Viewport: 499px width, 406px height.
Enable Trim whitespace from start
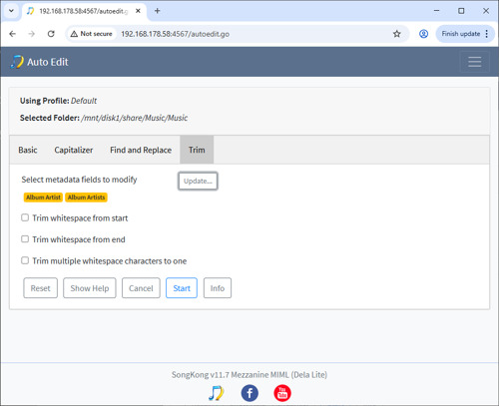(x=25, y=217)
